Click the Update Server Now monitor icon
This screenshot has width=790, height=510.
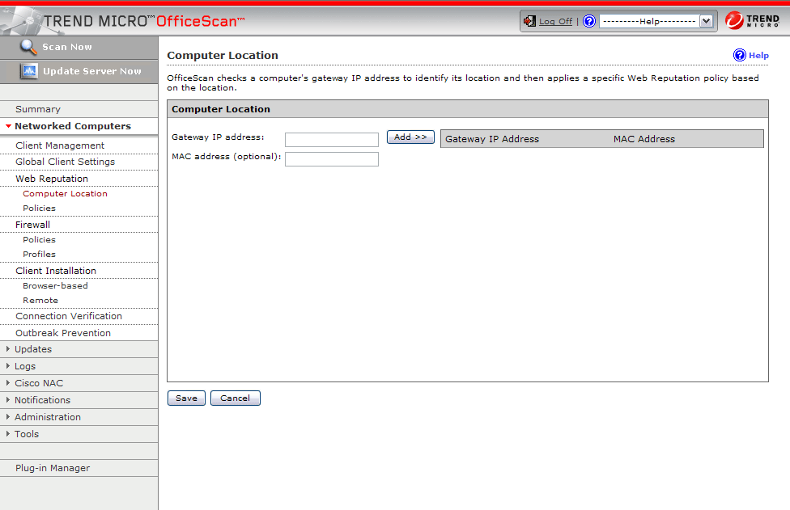point(29,71)
